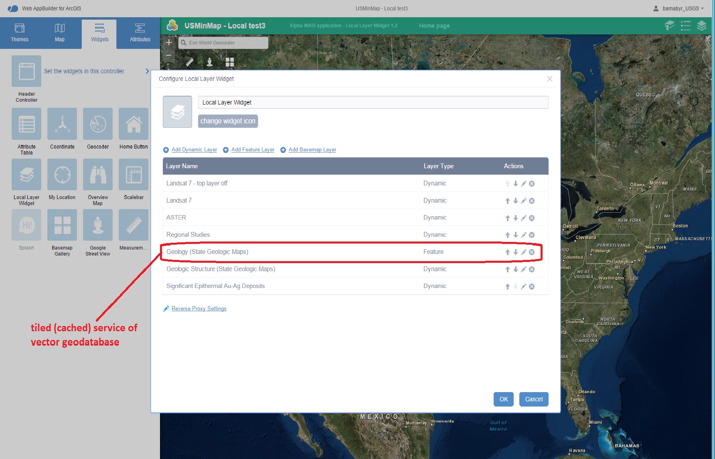Move Geologic Structure layer down
Screen dimensions: 715x459
coord(516,270)
